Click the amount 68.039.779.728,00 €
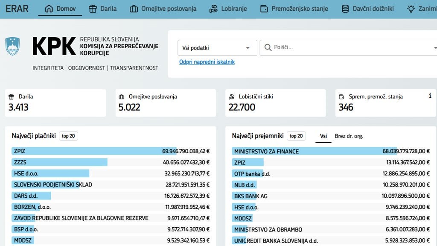The height and width of the screenshot is (246, 437). point(406,151)
